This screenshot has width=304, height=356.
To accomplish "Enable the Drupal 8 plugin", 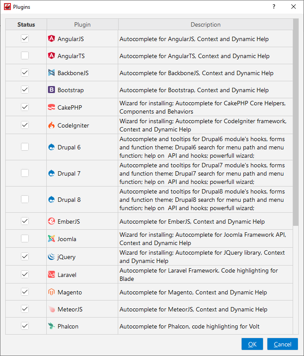I will tap(25, 199).
